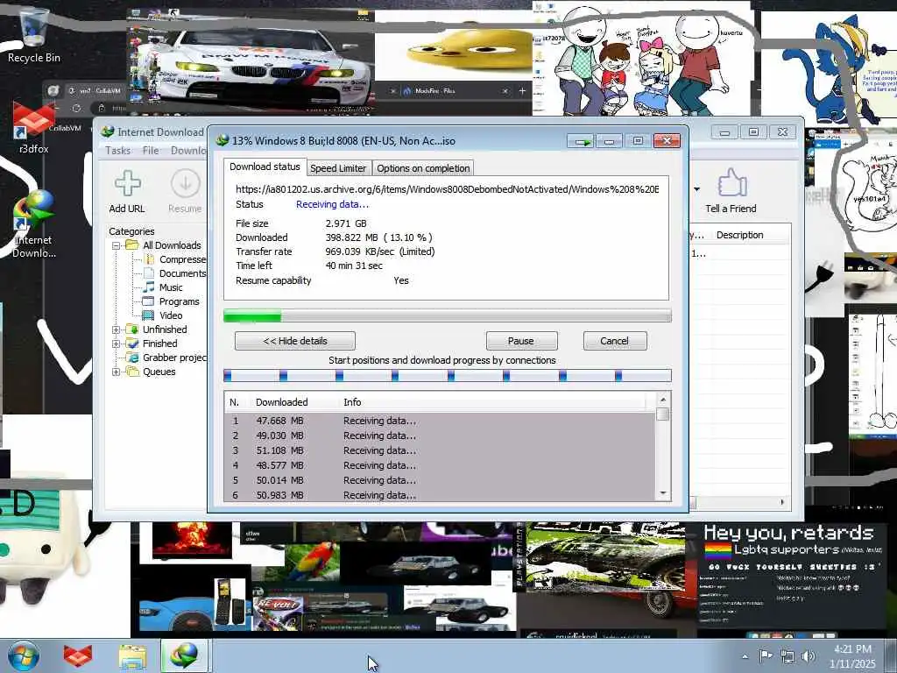This screenshot has height=673, width=897.
Task: Switch to the Speed Limiter tab
Action: click(338, 168)
